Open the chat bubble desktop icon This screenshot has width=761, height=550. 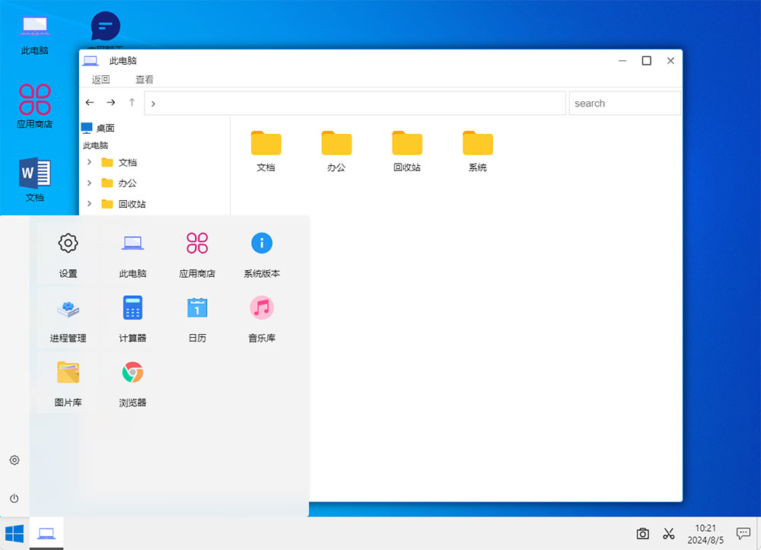(105, 26)
